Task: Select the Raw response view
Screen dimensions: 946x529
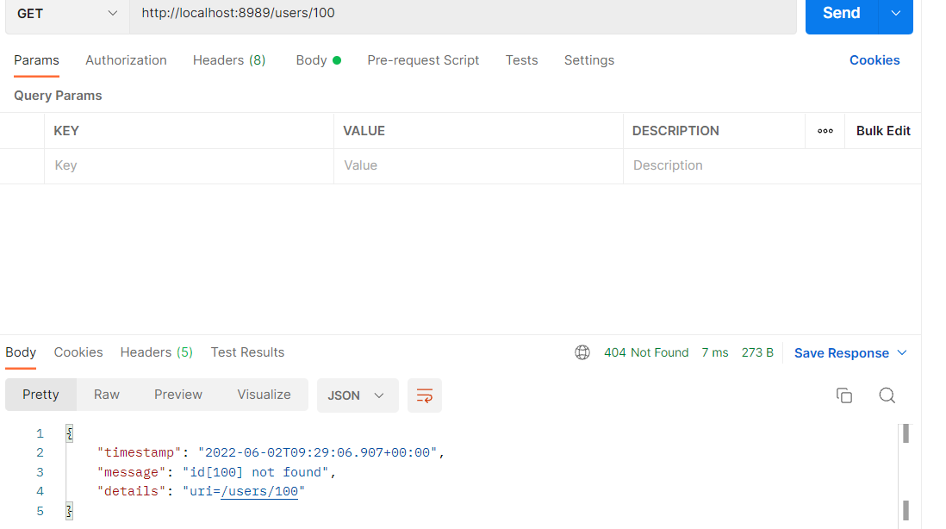Action: pos(107,395)
